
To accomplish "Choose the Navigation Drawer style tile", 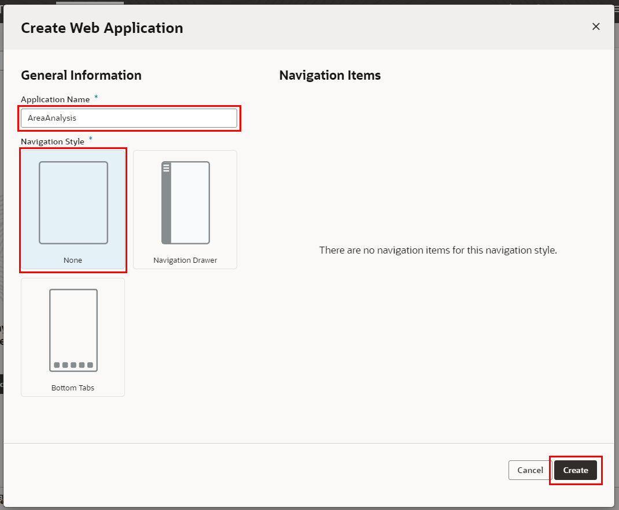I will 185,210.
